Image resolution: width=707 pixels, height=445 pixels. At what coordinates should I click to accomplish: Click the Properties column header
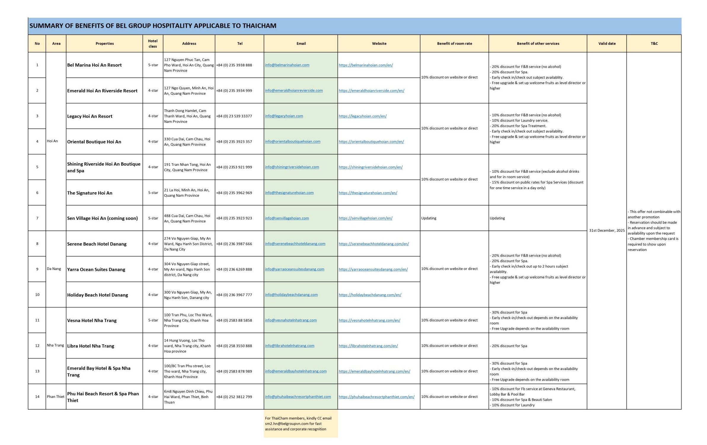104,44
